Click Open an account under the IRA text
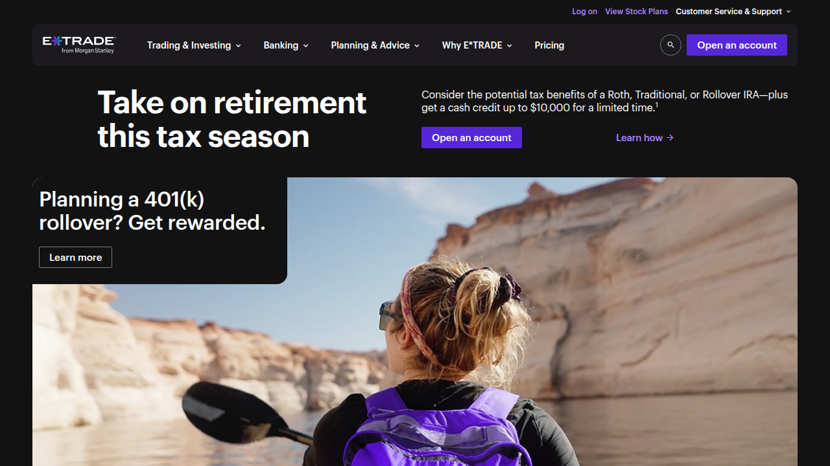830x466 pixels. tap(471, 138)
